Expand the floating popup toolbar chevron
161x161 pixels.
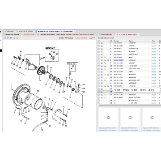point(157,90)
